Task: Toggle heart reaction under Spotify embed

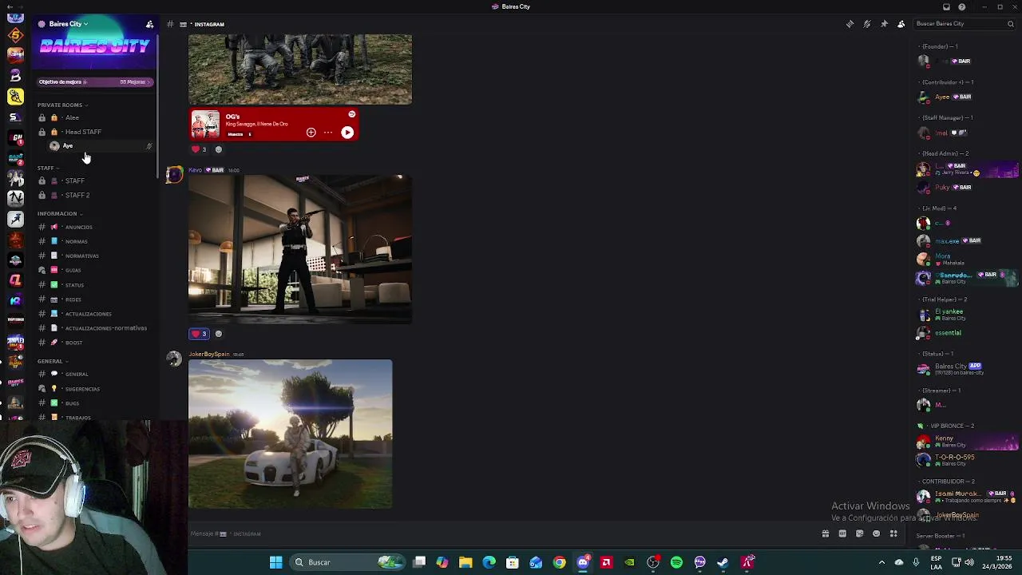Action: (199, 149)
